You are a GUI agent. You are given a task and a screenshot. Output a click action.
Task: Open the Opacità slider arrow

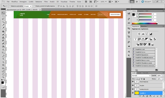pyautogui.click(x=162, y=76)
